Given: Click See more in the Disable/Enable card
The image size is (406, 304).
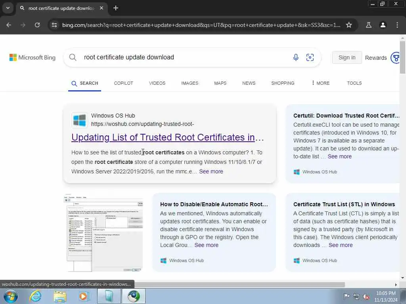Looking at the screenshot, I should click(x=206, y=245).
